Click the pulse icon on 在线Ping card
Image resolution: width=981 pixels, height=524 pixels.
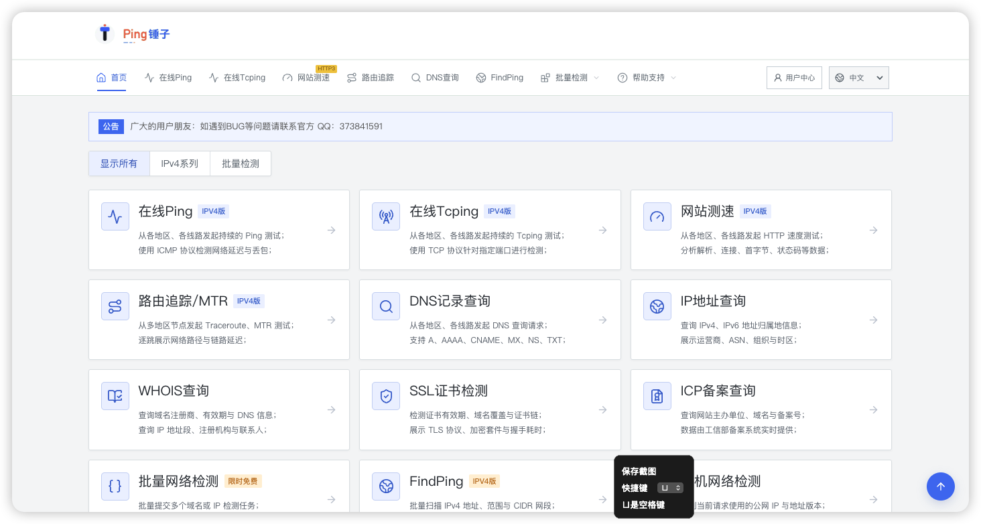click(x=115, y=216)
